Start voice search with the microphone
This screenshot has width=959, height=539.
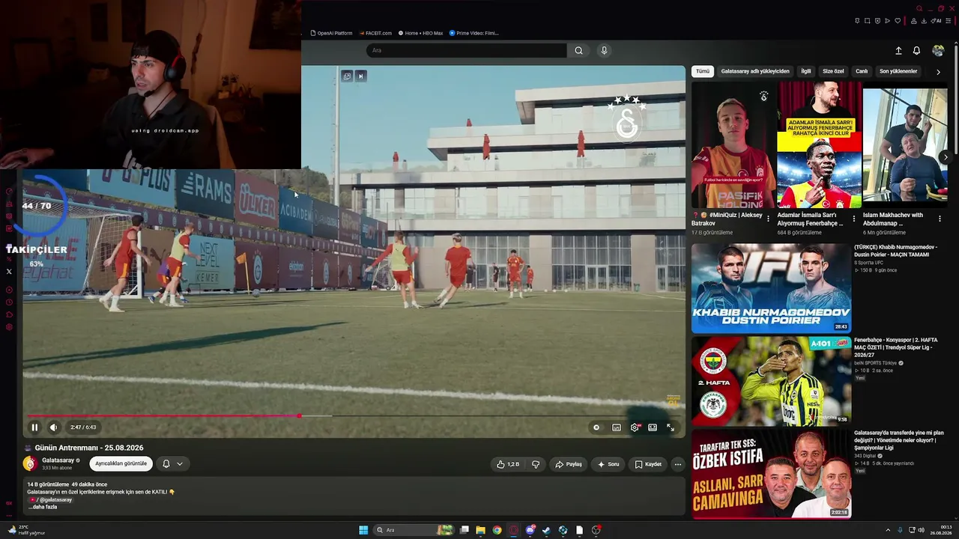(x=604, y=50)
